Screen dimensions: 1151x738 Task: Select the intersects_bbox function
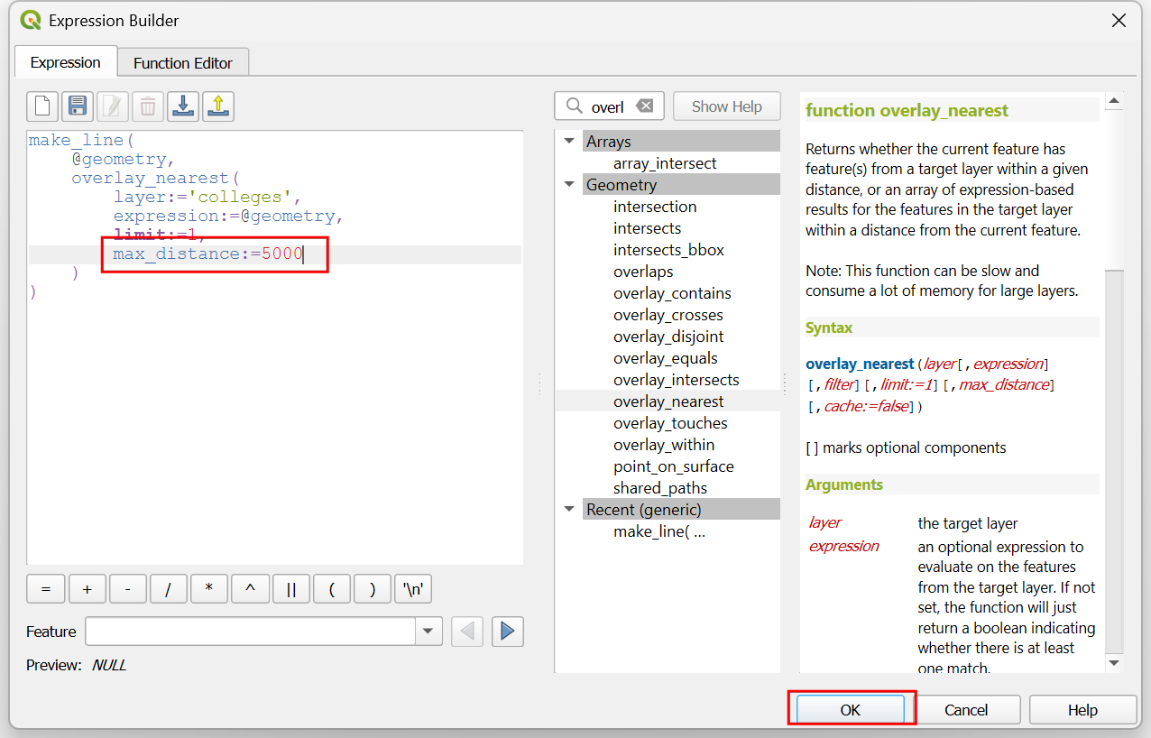(668, 250)
